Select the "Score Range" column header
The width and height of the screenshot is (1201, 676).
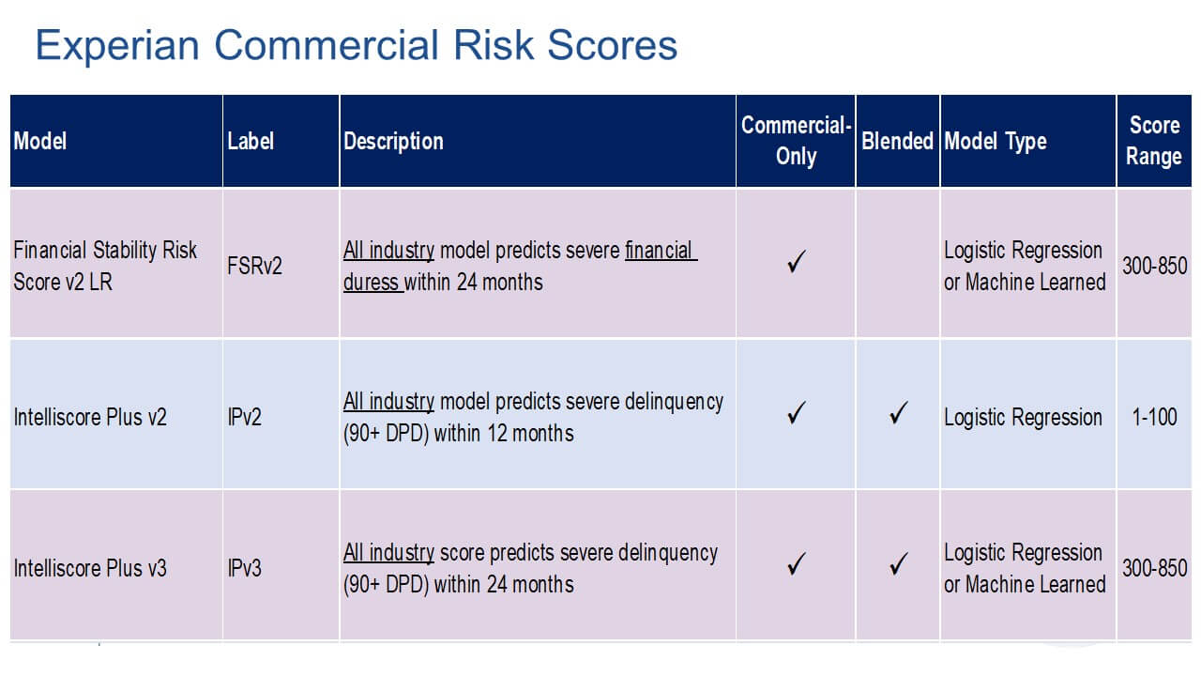[x=1154, y=141]
